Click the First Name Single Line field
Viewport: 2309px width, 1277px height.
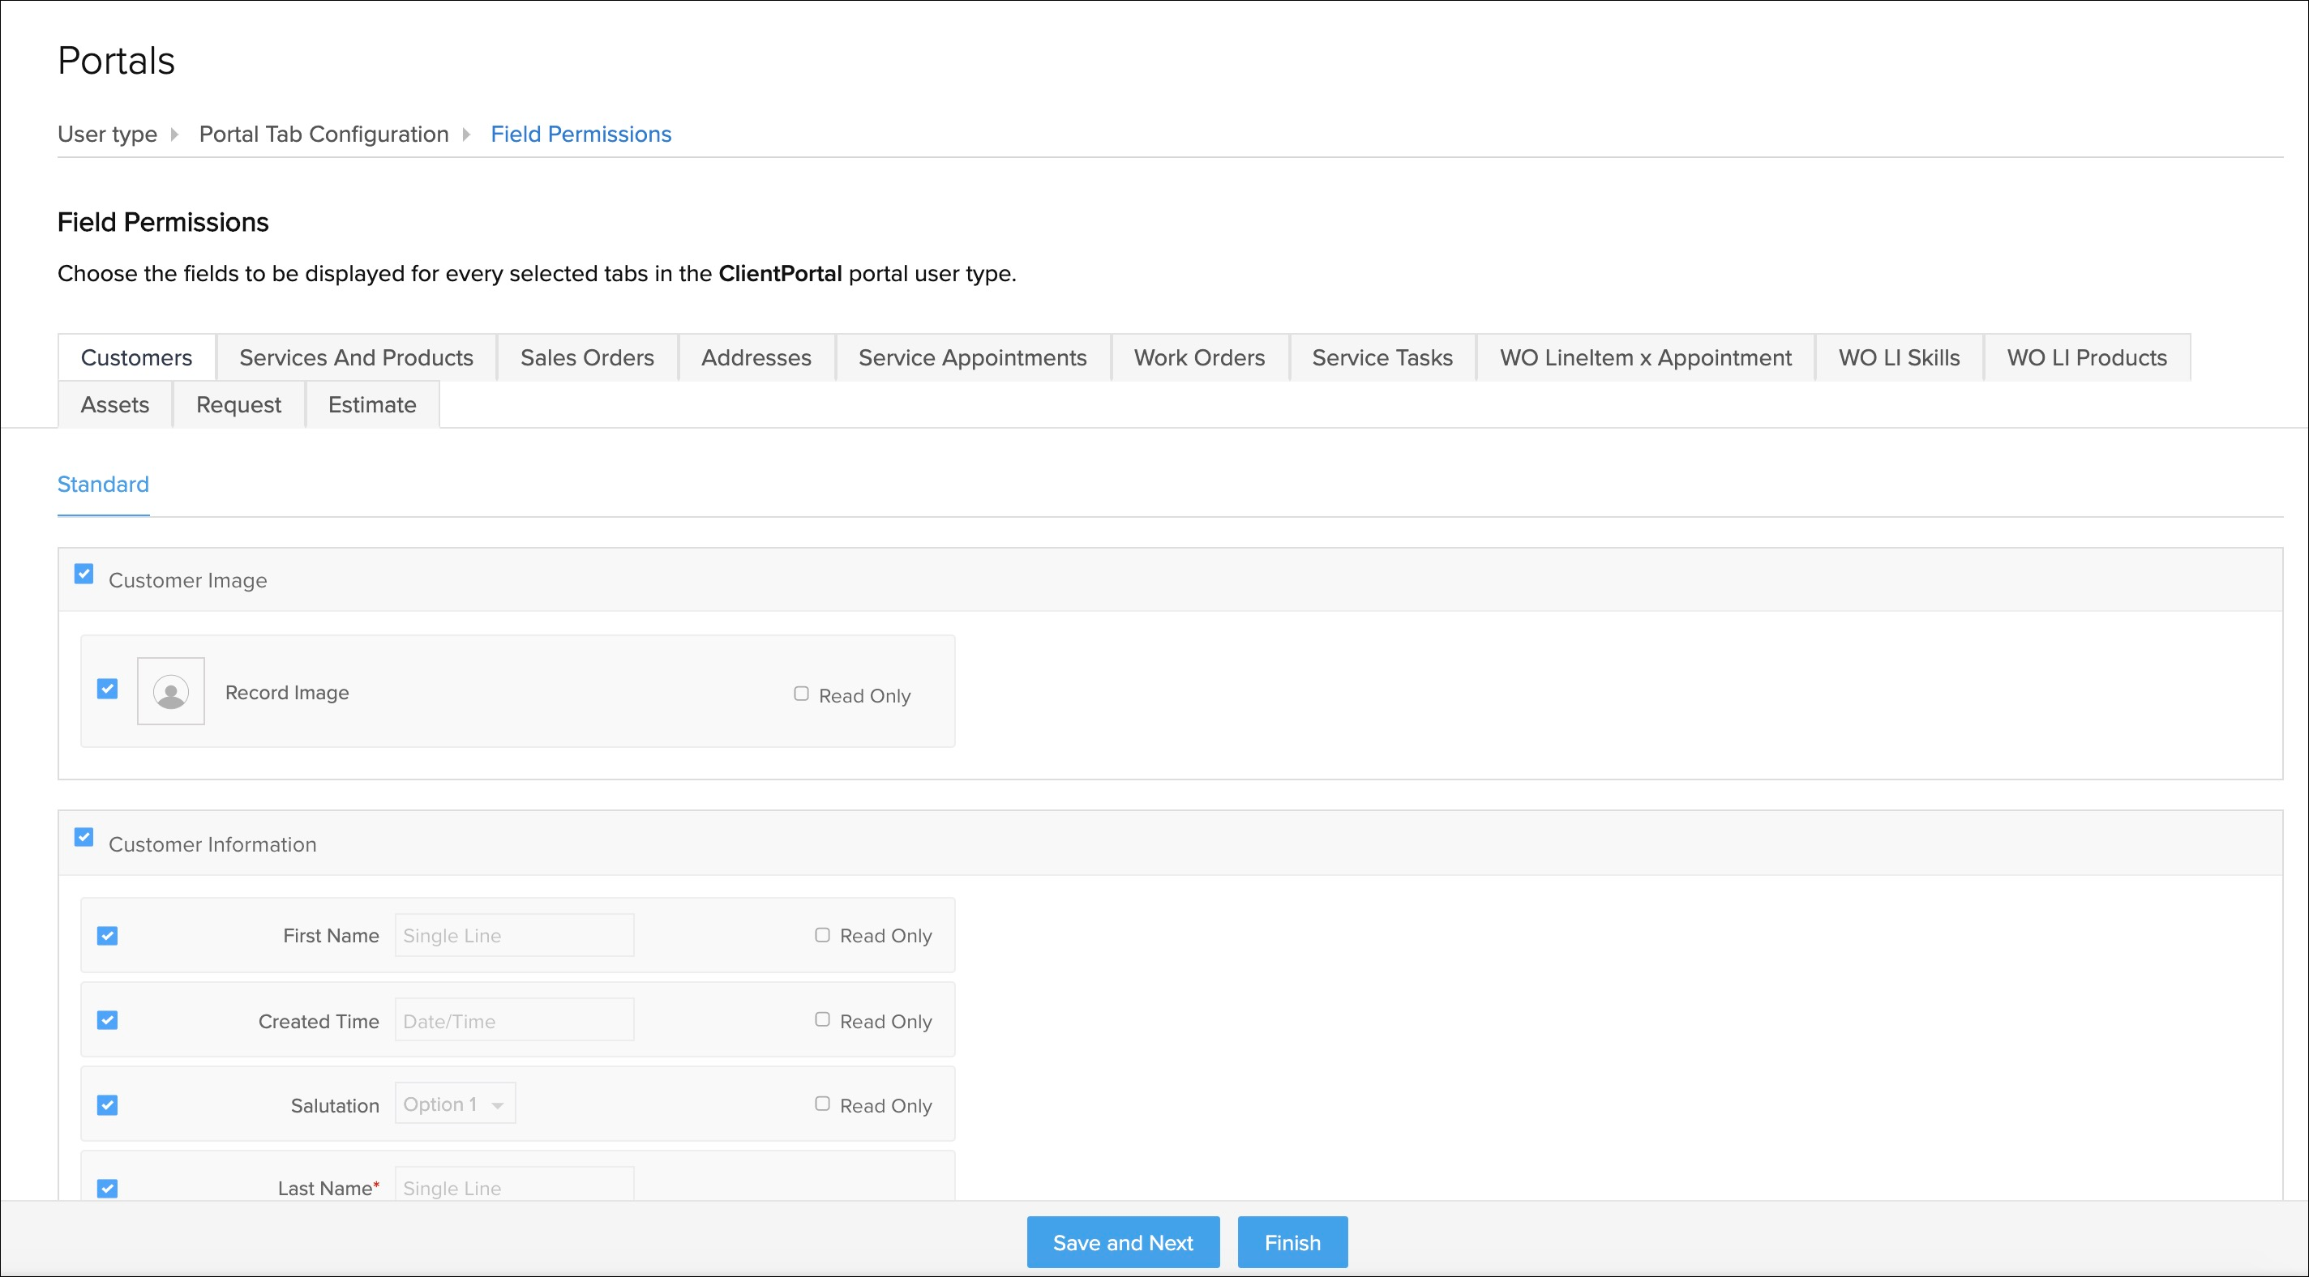515,936
